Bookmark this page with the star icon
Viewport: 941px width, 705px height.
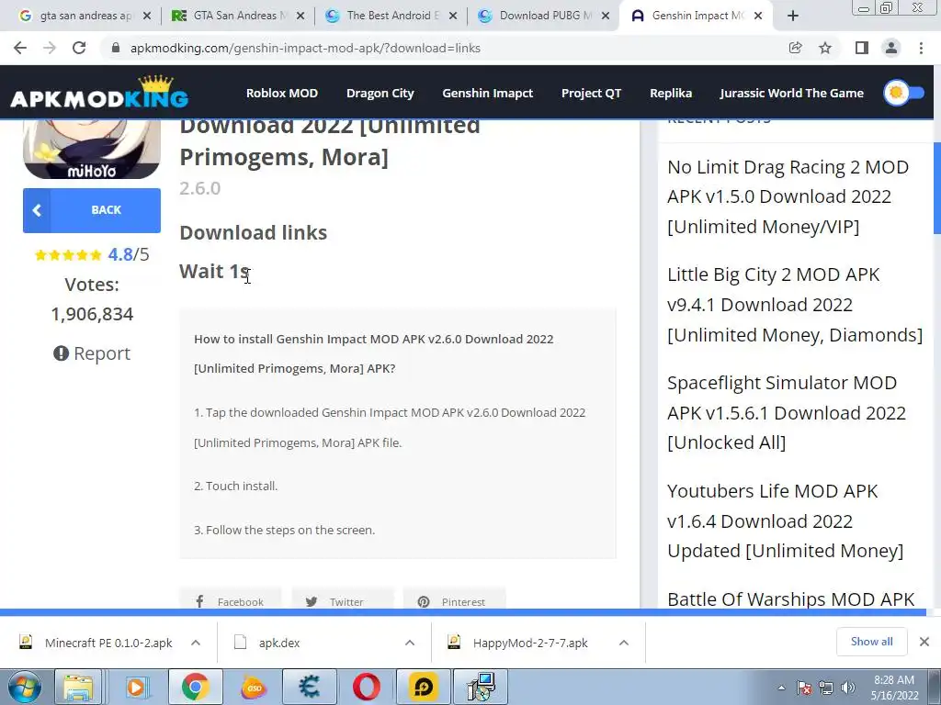[x=825, y=48]
